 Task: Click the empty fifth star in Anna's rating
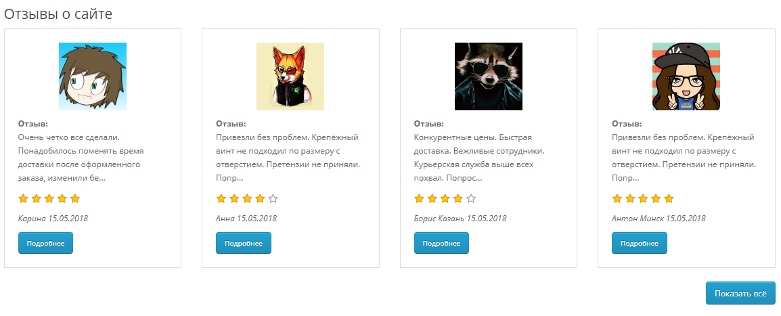pyautogui.click(x=273, y=198)
